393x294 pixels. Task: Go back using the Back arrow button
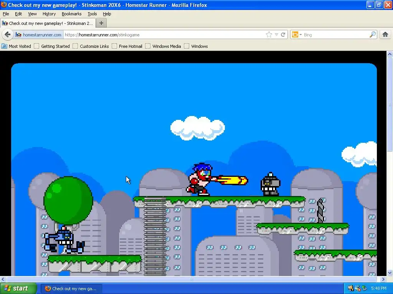(x=8, y=34)
